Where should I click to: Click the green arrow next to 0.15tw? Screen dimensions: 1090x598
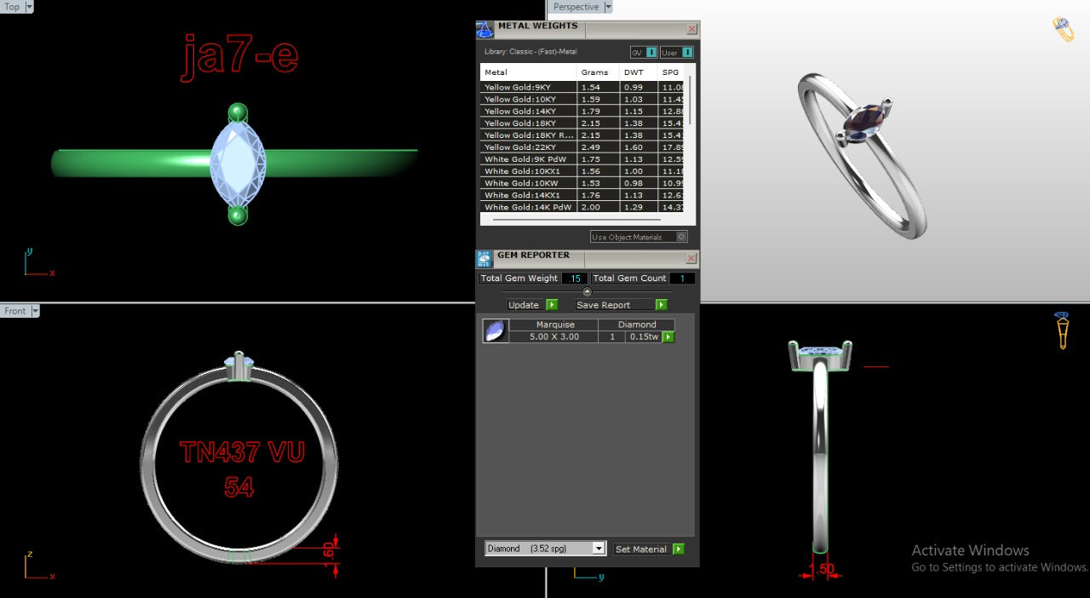[668, 337]
